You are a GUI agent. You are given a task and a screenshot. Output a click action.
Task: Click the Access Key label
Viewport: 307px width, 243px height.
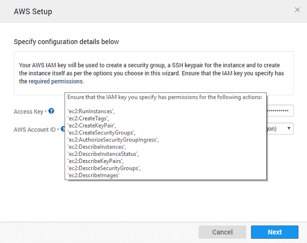pos(30,112)
